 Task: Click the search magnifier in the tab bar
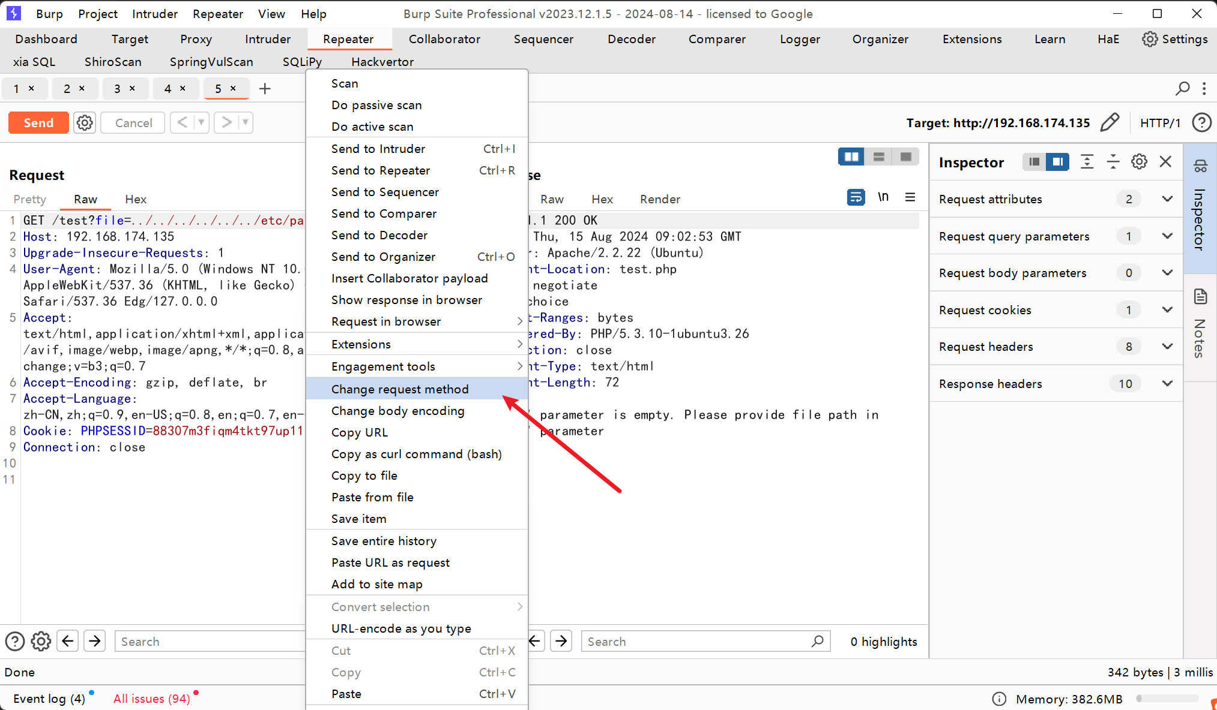click(1182, 89)
